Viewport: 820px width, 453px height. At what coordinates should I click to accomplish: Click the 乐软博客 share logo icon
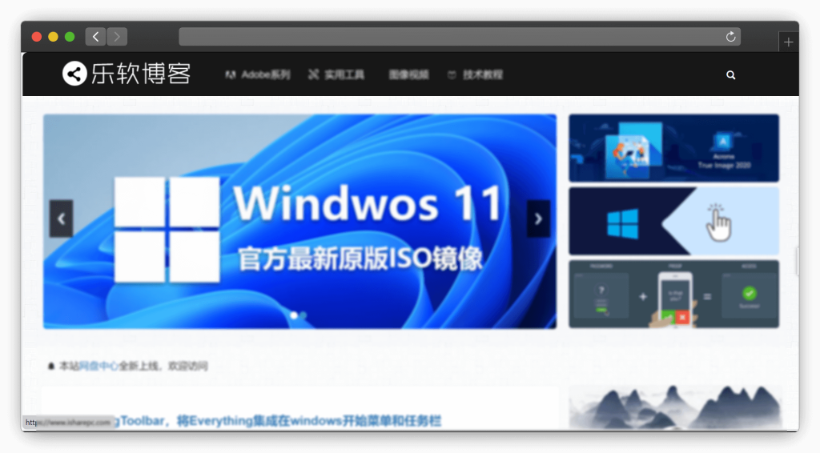(74, 74)
